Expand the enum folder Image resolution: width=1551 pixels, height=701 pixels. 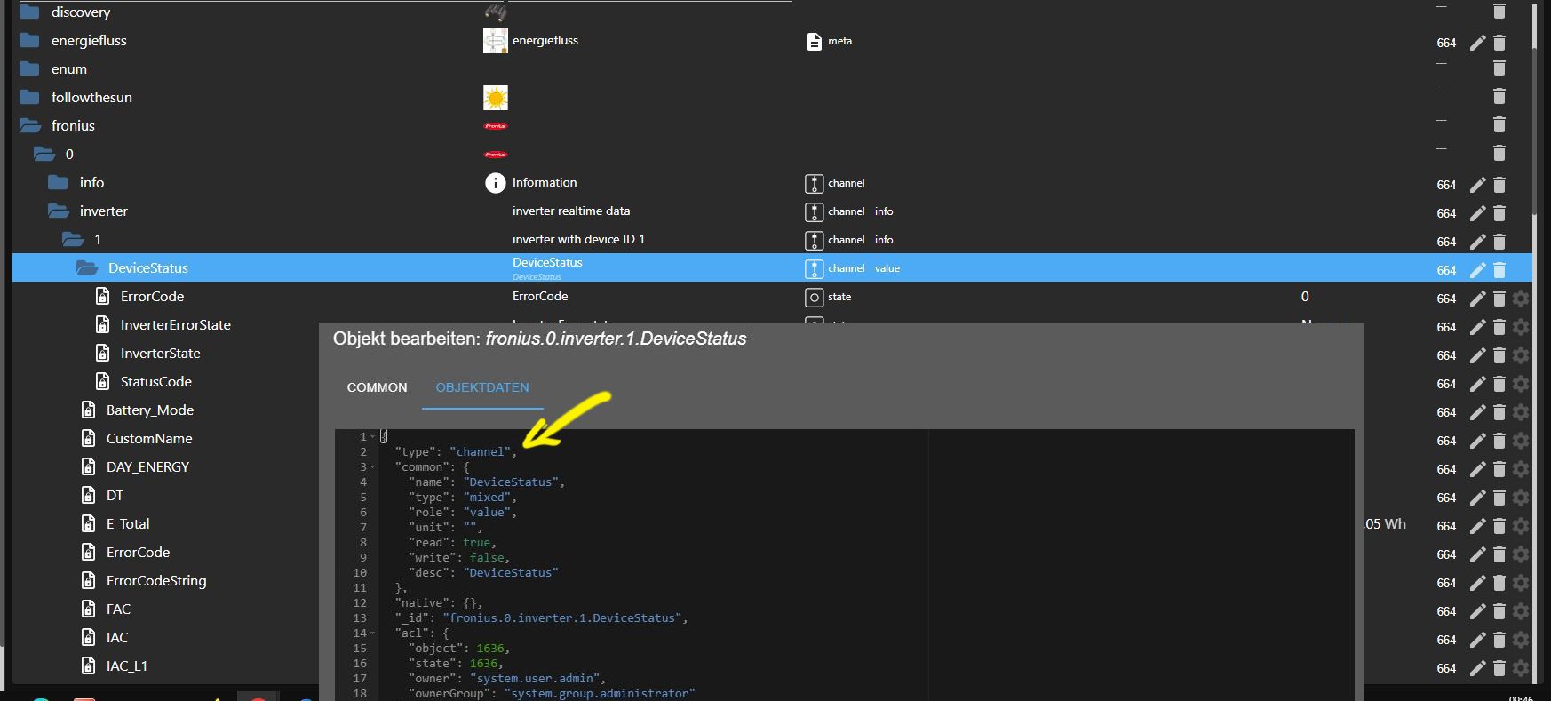pyautogui.click(x=29, y=68)
